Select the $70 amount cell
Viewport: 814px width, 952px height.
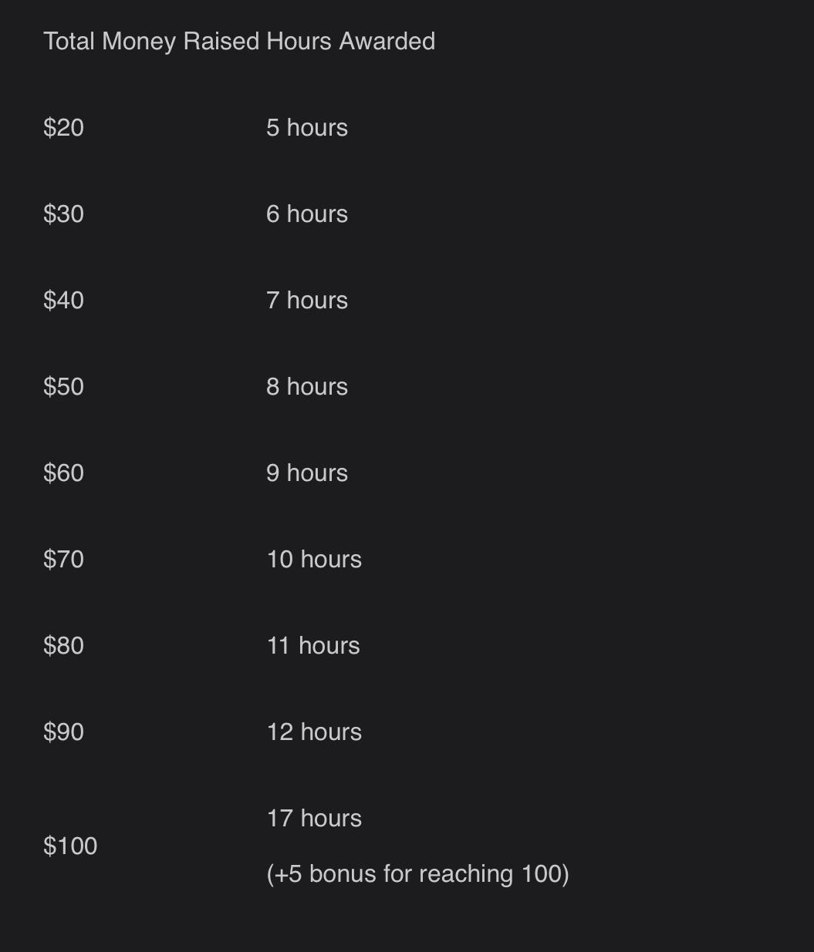tap(63, 559)
